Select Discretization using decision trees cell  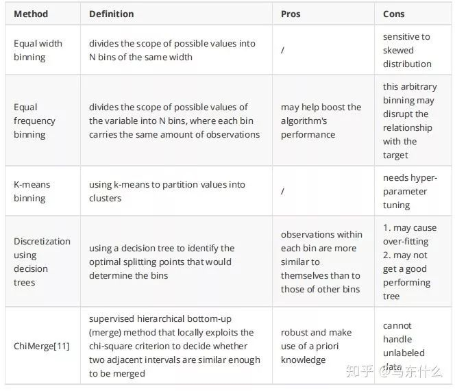click(42, 262)
